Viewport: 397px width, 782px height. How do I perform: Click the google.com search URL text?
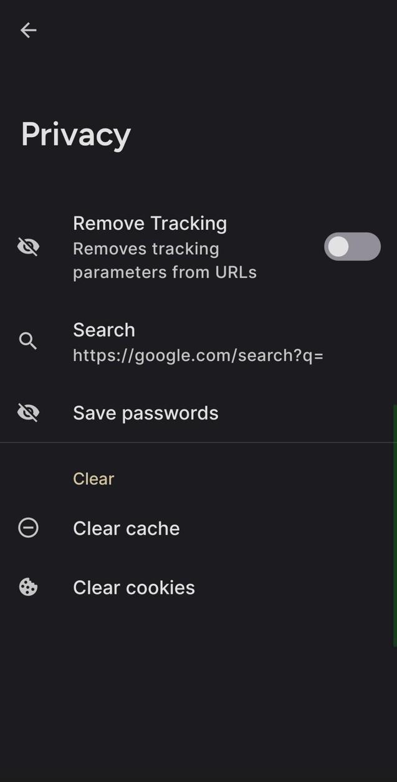198,355
